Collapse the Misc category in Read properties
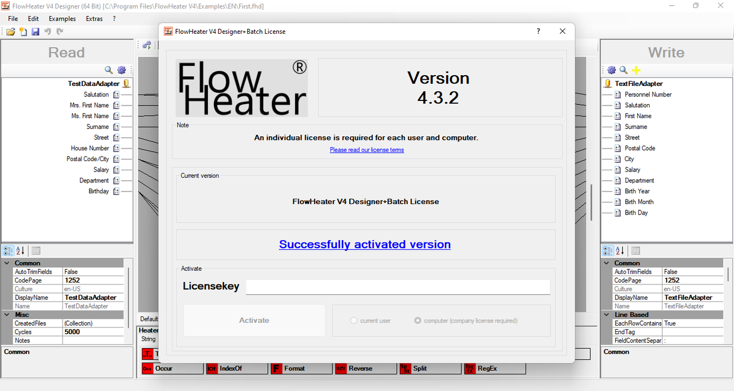 coord(7,315)
